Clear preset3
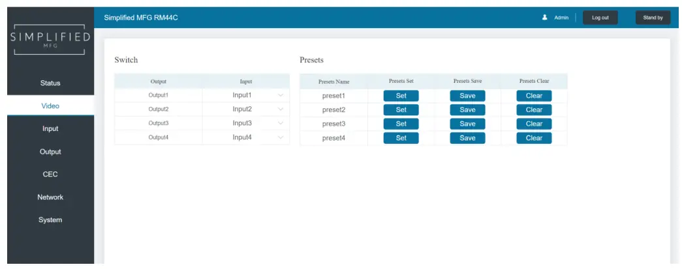 534,124
